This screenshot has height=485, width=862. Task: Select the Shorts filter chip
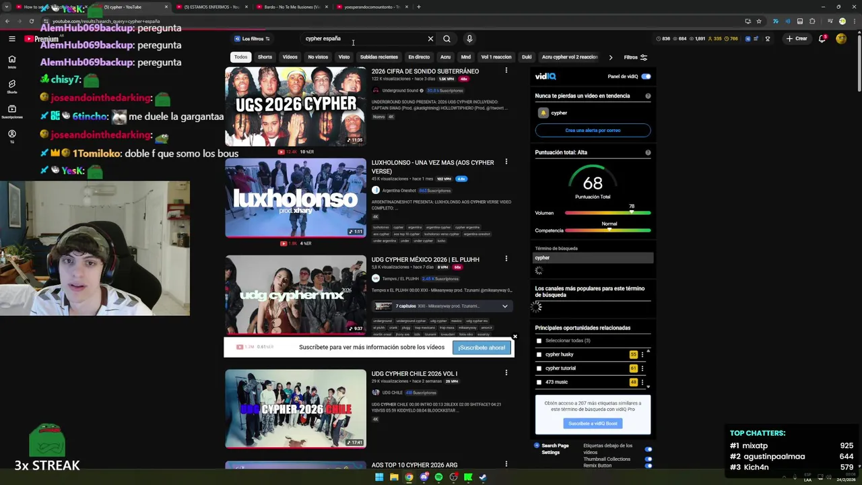pos(265,57)
